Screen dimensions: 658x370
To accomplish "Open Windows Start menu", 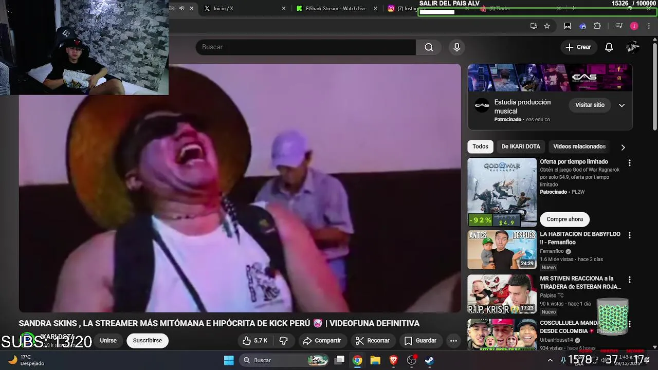I will click(229, 360).
